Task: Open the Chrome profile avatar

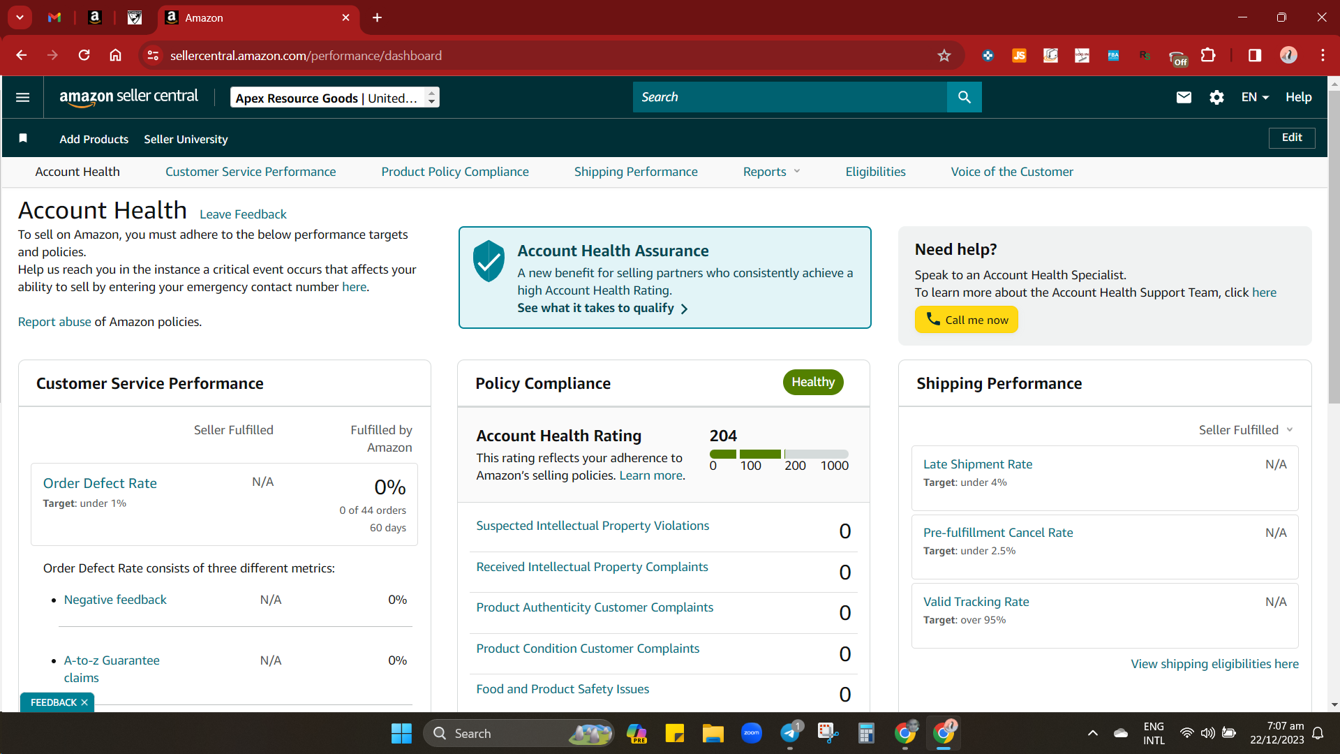Action: click(1288, 55)
